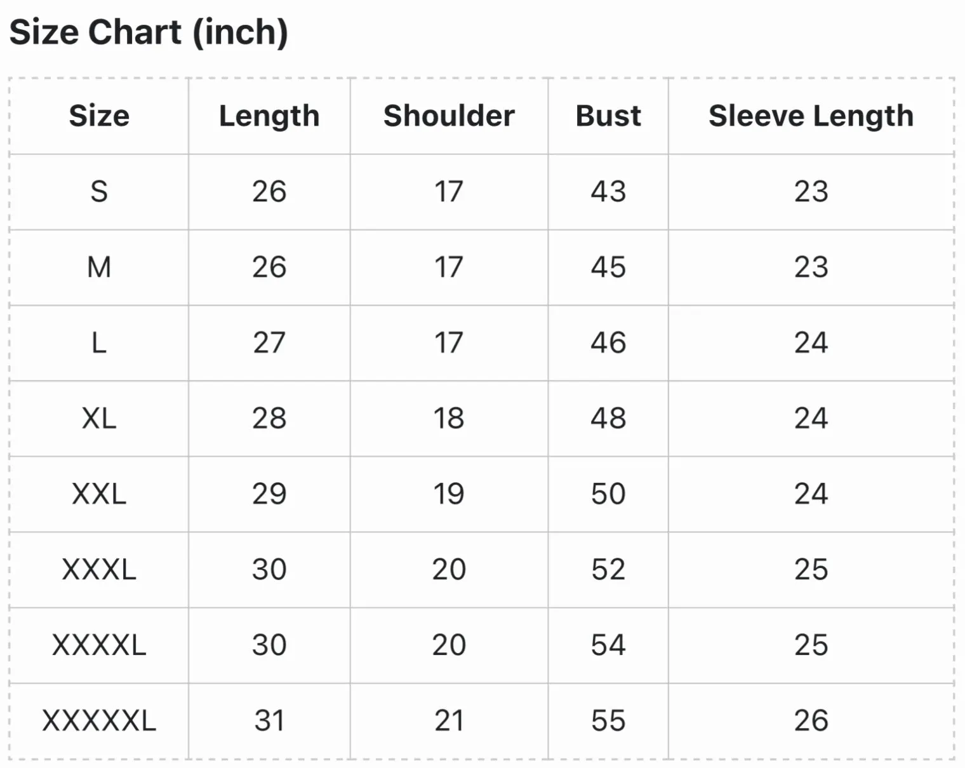
Task: Click sleeve length 26 in last row
Action: (811, 720)
